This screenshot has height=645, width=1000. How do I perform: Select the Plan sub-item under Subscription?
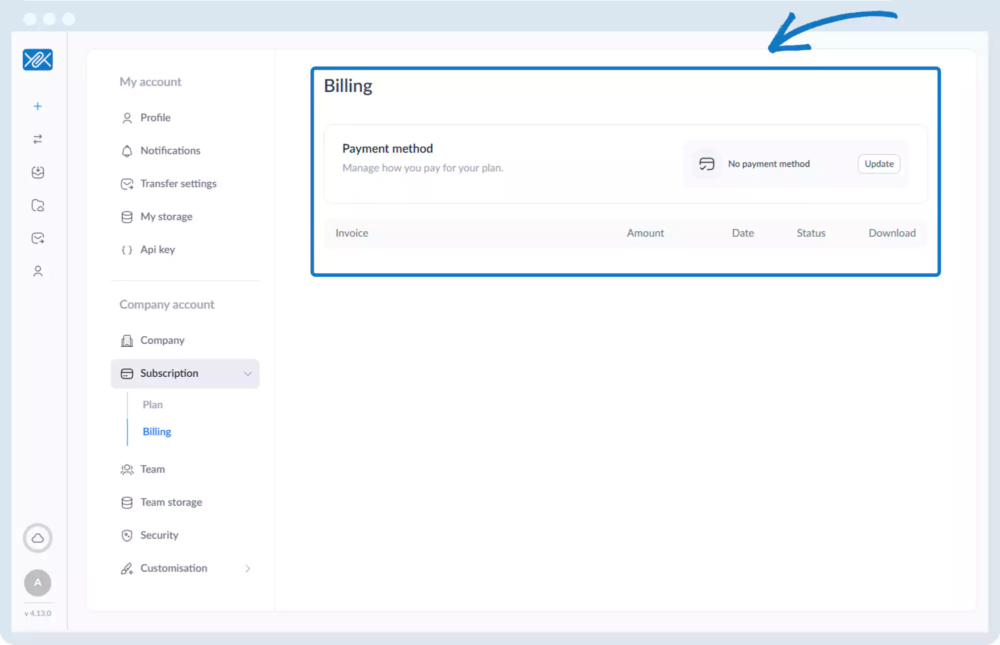click(x=152, y=405)
